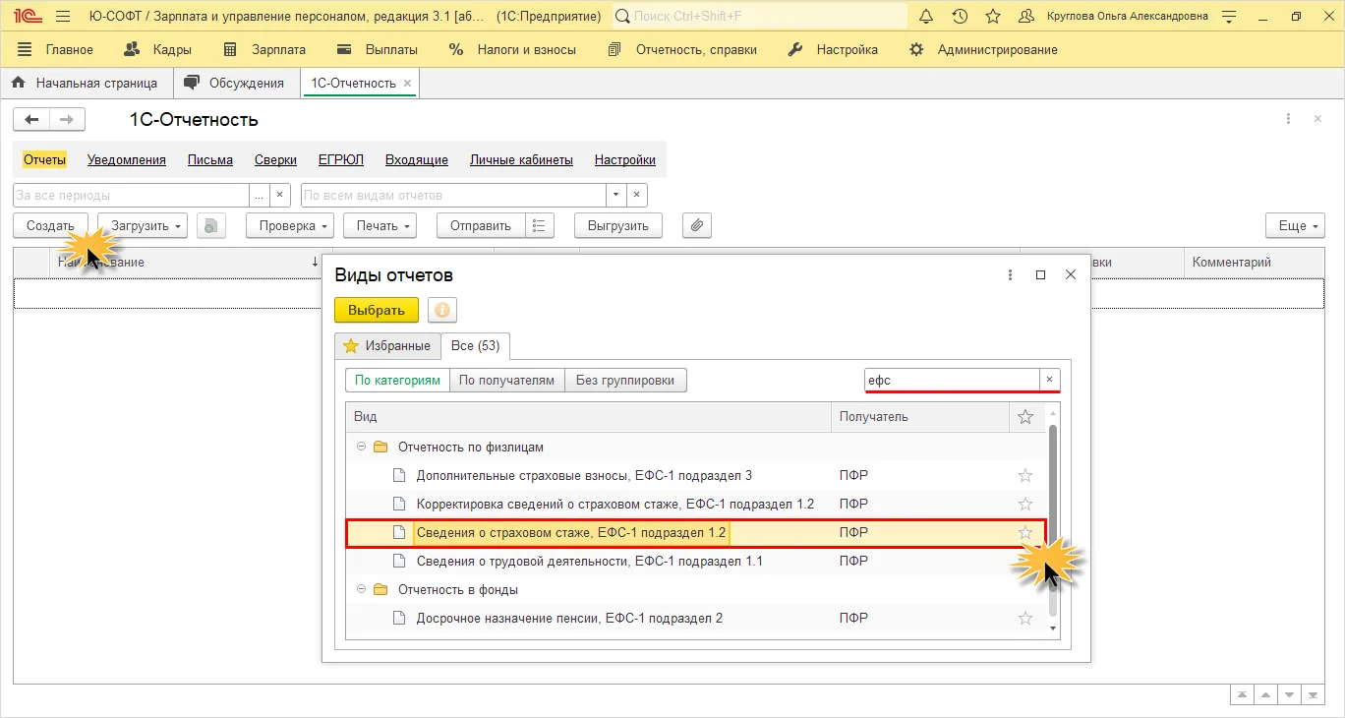The height and width of the screenshot is (718, 1345).
Task: Open Входящие link
Action: pos(417,159)
